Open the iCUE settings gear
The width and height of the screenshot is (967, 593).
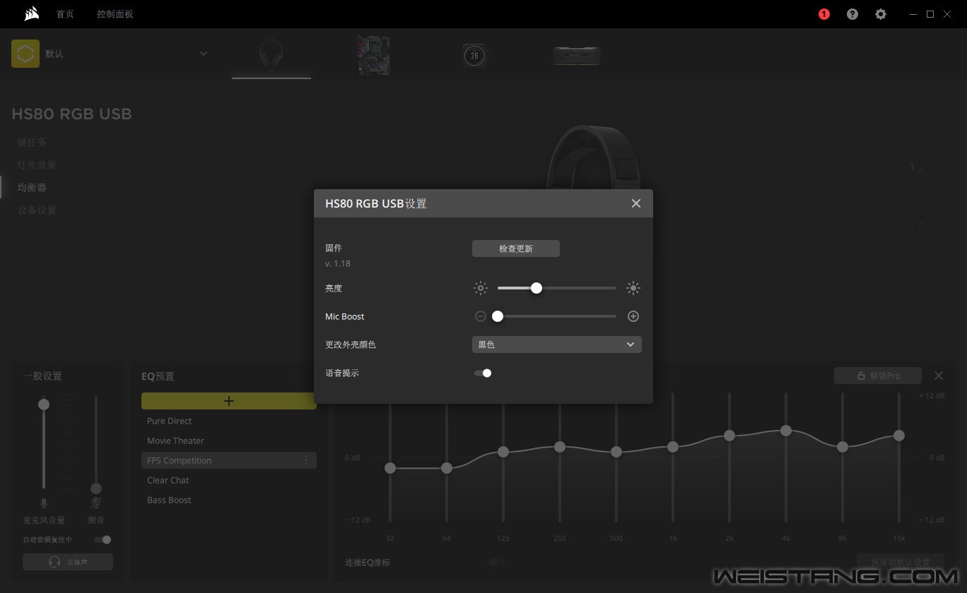881,14
